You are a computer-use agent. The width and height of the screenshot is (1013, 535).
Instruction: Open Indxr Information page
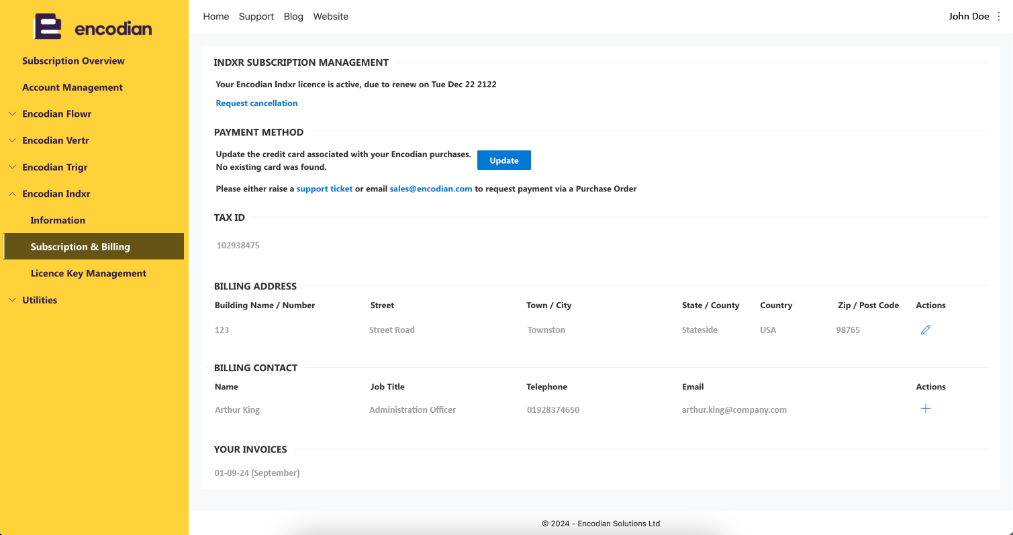58,220
